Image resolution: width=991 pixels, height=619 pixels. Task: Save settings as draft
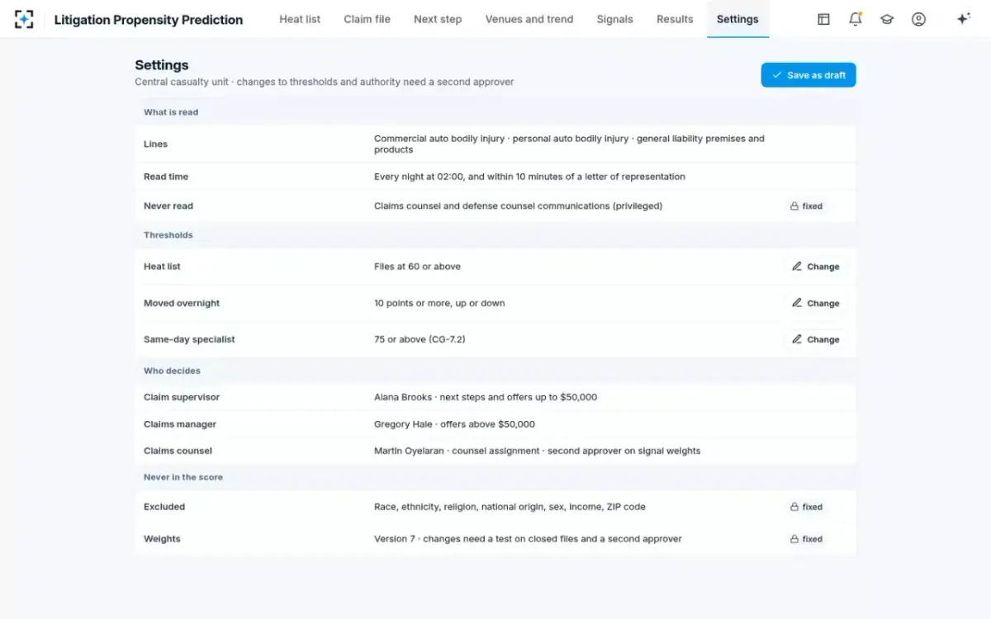pyautogui.click(x=808, y=75)
